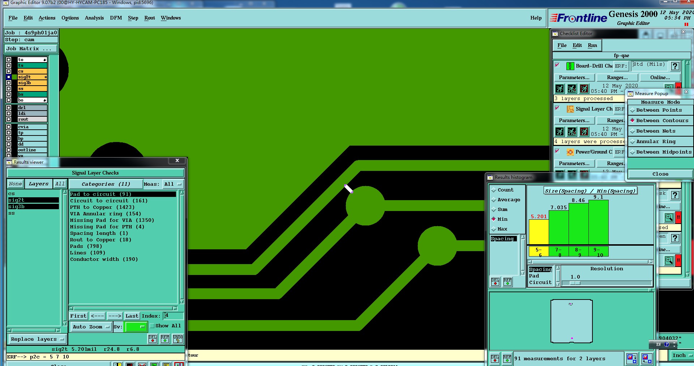Click REF icon under histogram Spacing list
The width and height of the screenshot is (694, 366).
pos(507,282)
